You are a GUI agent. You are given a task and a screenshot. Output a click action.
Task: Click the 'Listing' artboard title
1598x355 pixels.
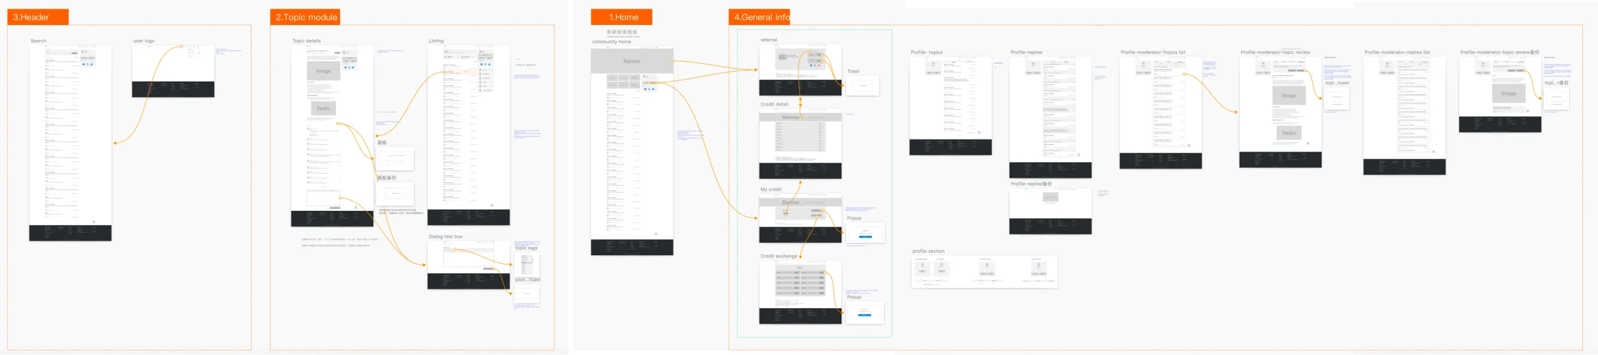(x=436, y=41)
